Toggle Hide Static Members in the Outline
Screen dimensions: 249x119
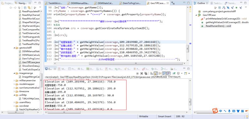232,7
